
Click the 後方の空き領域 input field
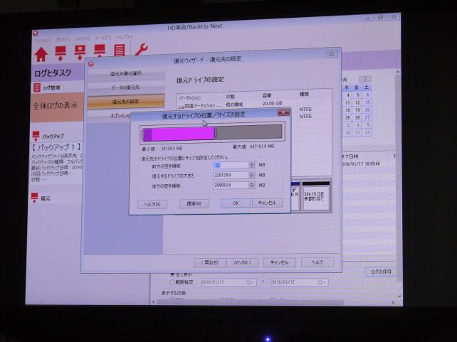click(x=231, y=185)
